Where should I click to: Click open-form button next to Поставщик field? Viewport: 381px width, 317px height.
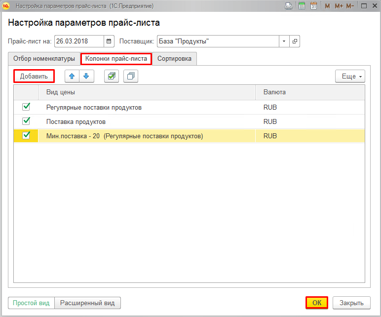point(295,41)
